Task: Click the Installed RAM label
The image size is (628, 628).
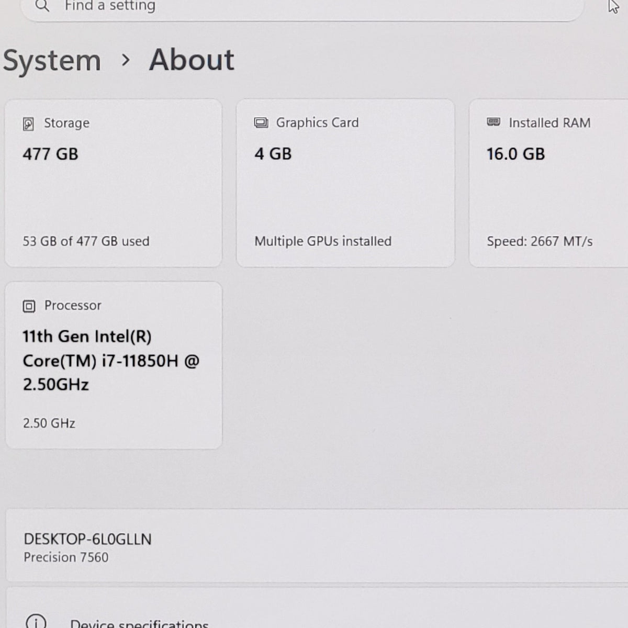Action: 549,122
